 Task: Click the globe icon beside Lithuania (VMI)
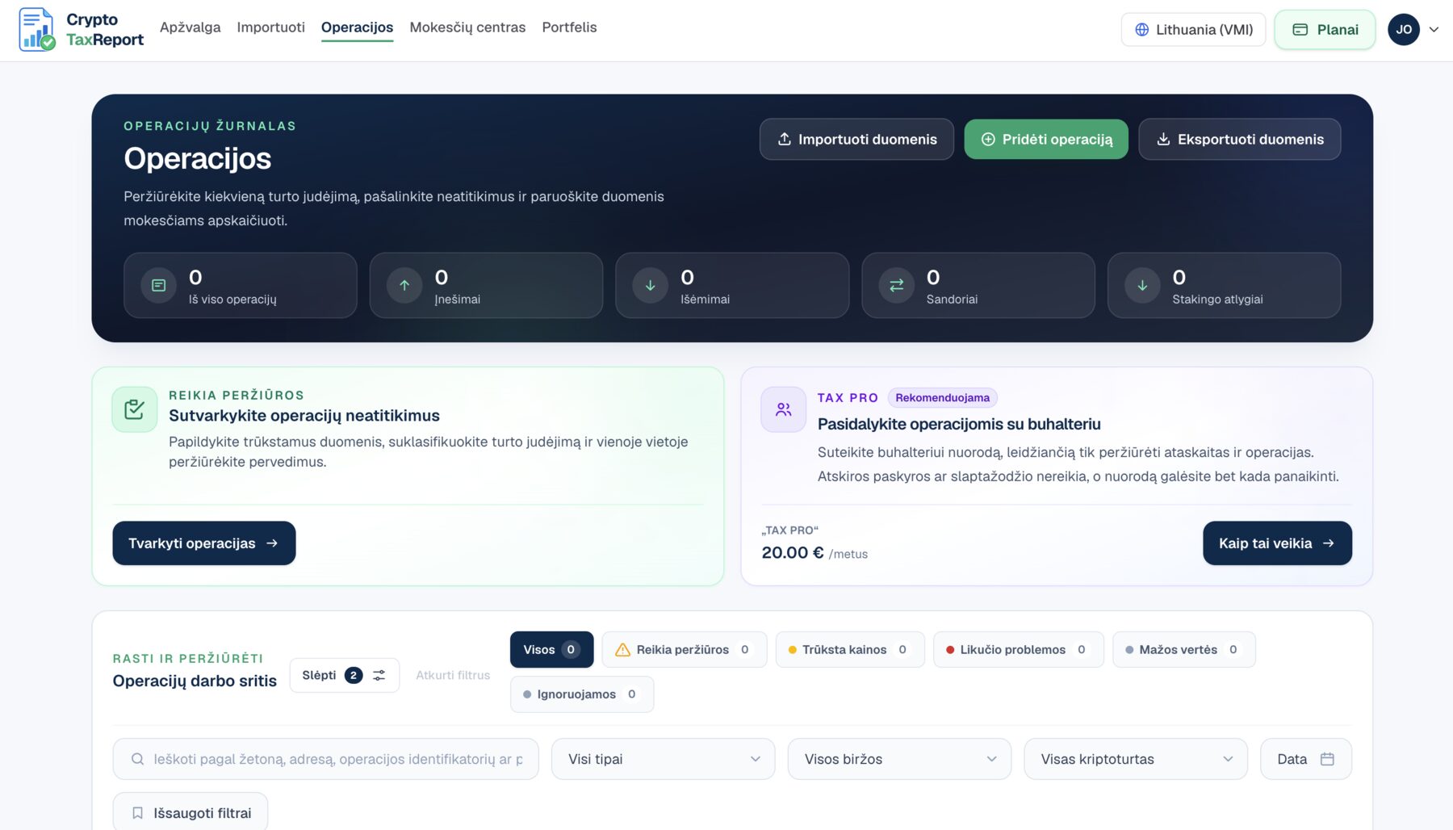(1141, 30)
